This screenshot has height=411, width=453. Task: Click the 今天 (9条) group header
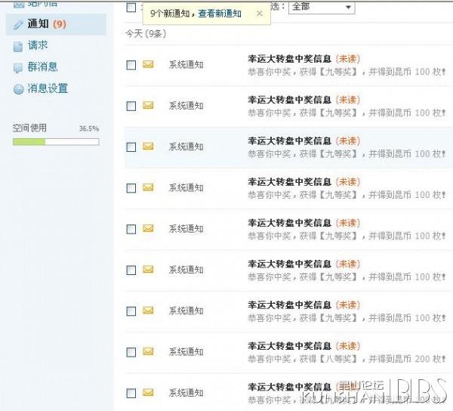[146, 34]
